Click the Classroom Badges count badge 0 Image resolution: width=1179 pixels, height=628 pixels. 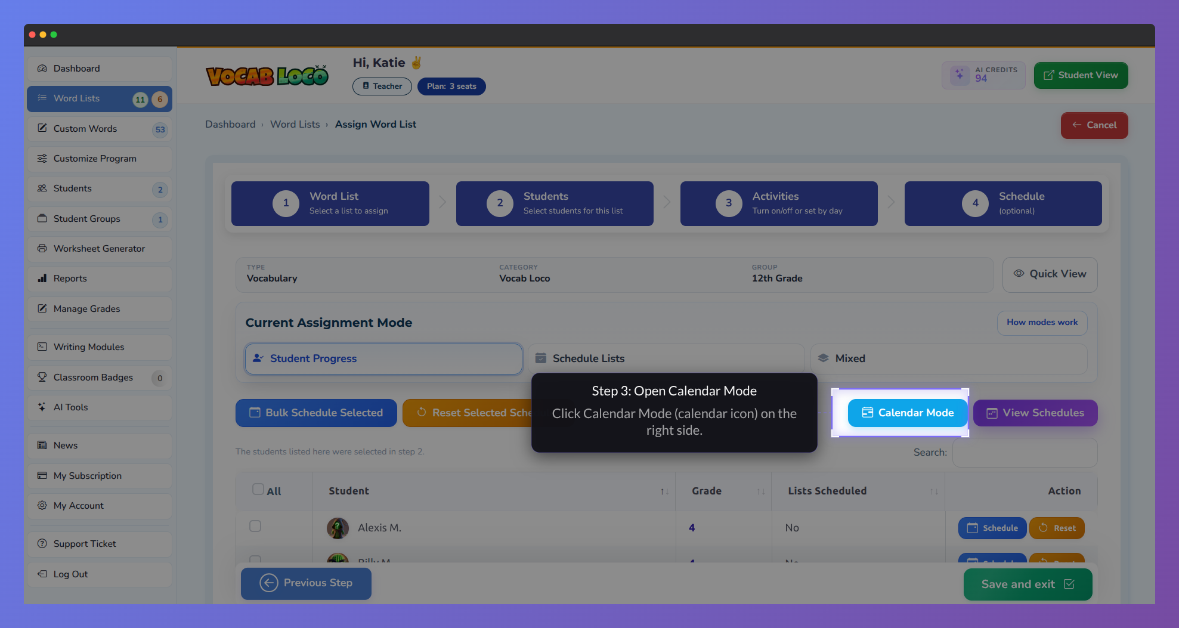pos(160,378)
